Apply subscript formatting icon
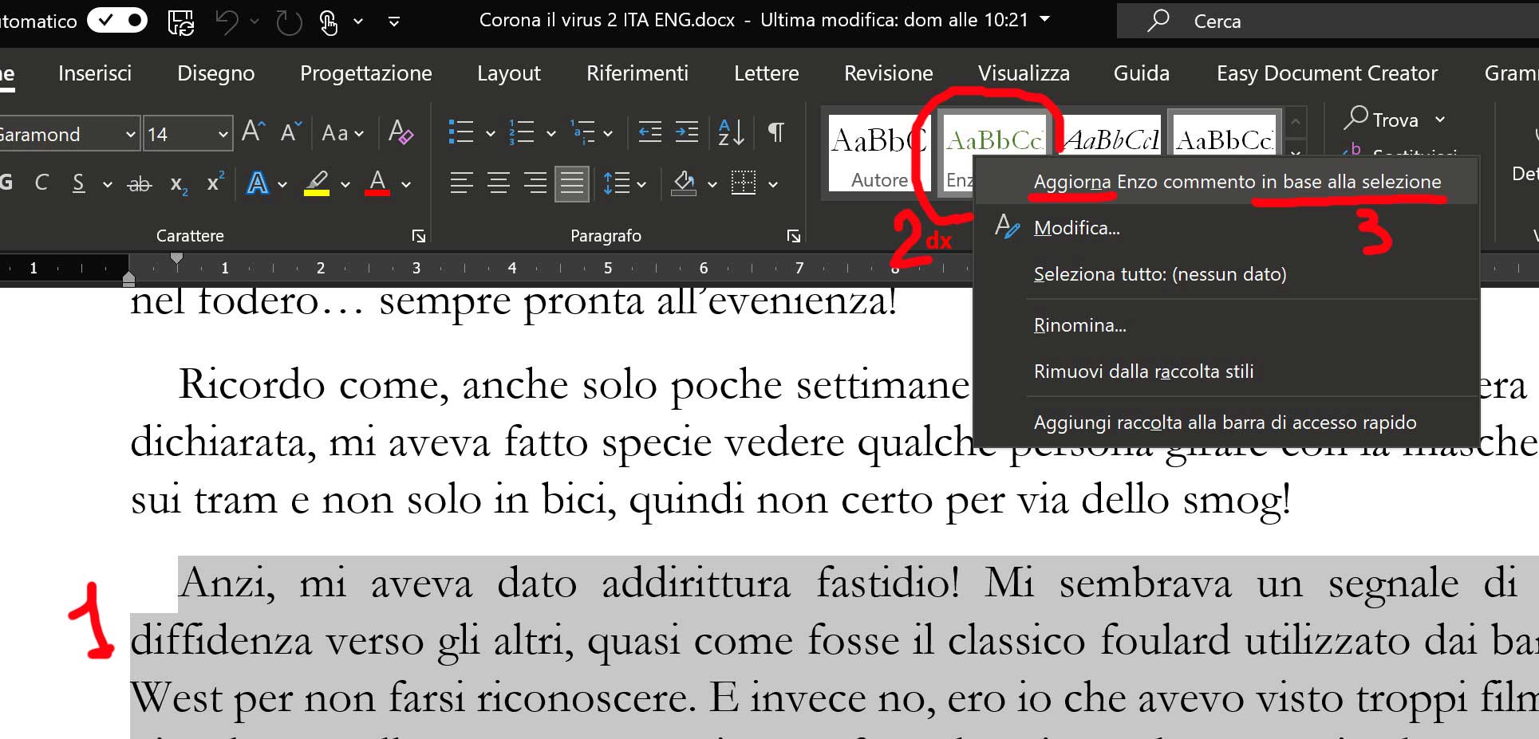Screen dimensions: 1539x739 click(179, 184)
